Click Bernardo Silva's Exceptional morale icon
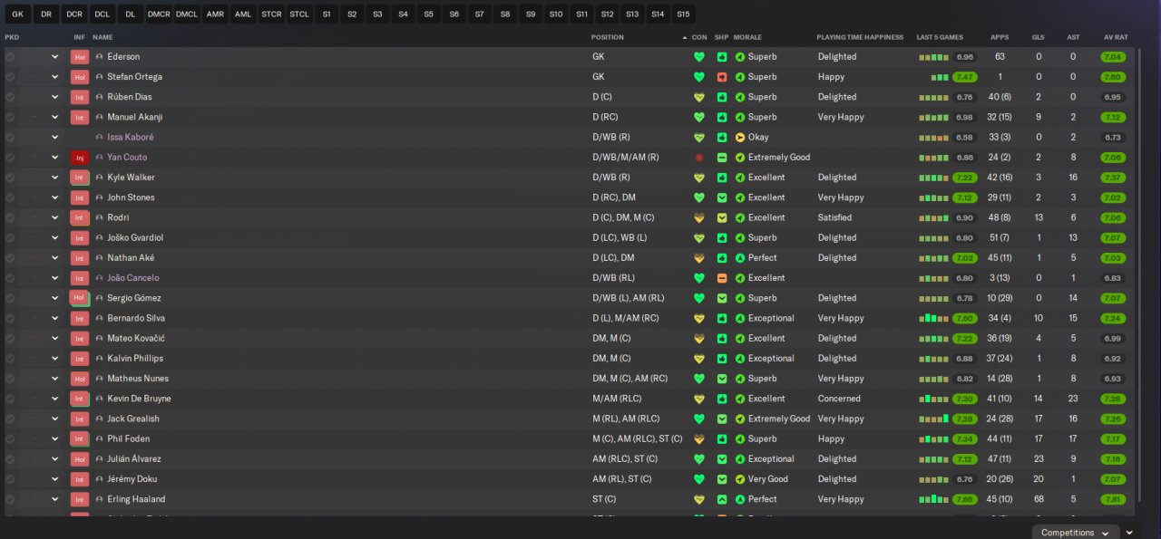The height and width of the screenshot is (539, 1161). [740, 318]
